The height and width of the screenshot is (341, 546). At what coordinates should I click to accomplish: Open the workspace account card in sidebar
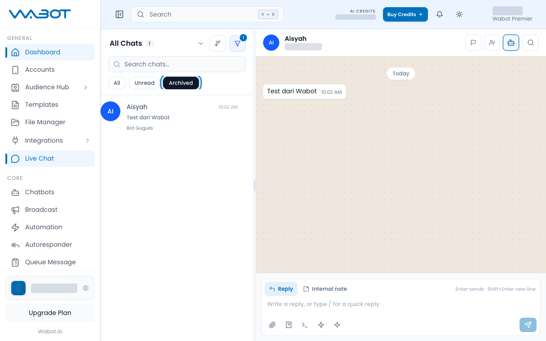(x=50, y=288)
